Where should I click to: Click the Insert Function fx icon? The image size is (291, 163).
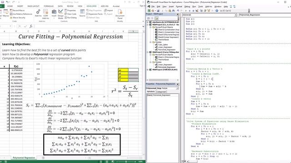(31, 26)
